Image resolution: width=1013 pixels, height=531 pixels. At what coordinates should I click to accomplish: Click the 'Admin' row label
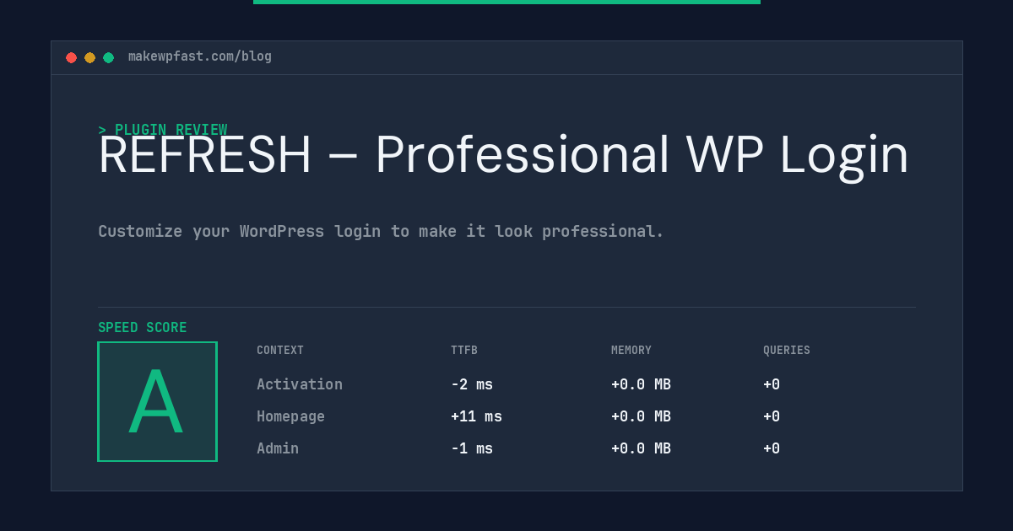tap(278, 448)
